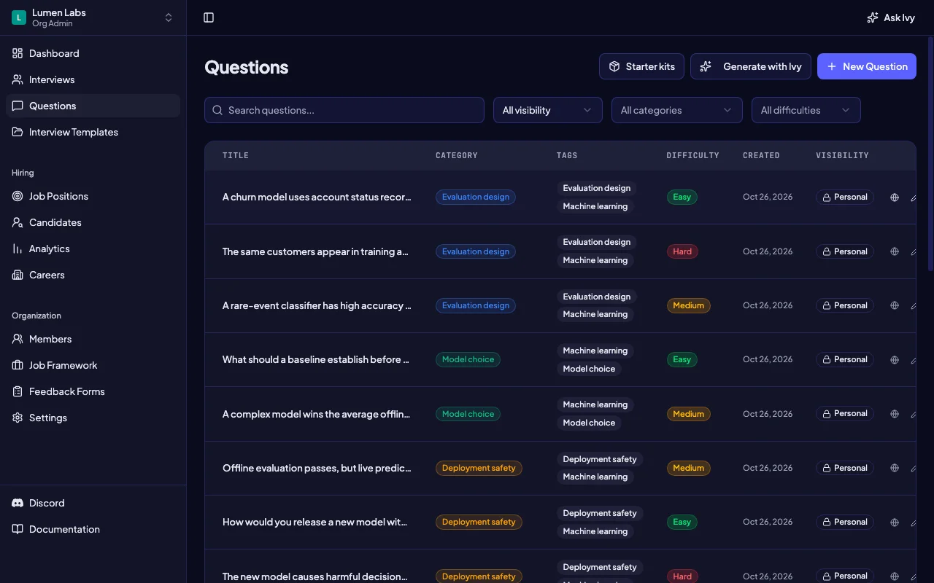Viewport: 934px width, 583px height.
Task: Click Generate with Ivy button
Action: pyautogui.click(x=751, y=66)
